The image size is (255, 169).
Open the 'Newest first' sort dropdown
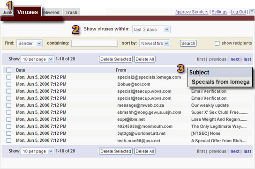tap(155, 44)
